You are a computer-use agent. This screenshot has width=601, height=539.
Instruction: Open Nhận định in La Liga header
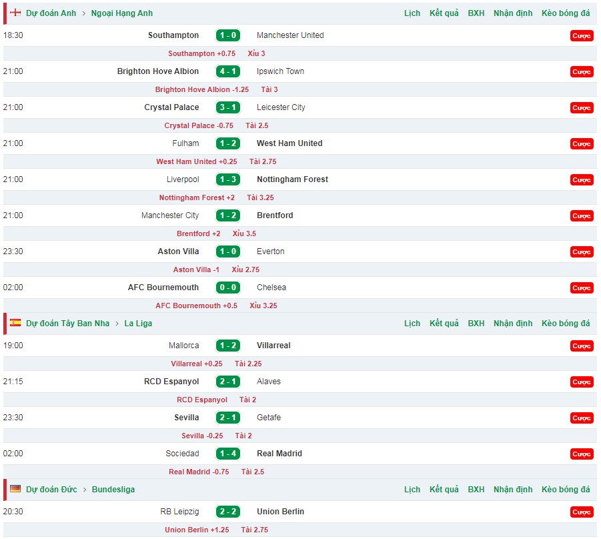[513, 323]
